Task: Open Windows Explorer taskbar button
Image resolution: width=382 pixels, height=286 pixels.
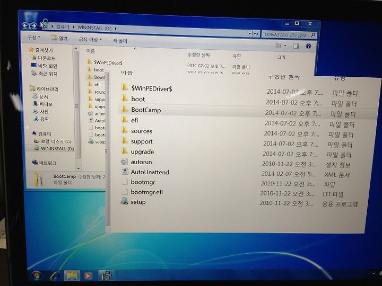Action: coord(72,275)
